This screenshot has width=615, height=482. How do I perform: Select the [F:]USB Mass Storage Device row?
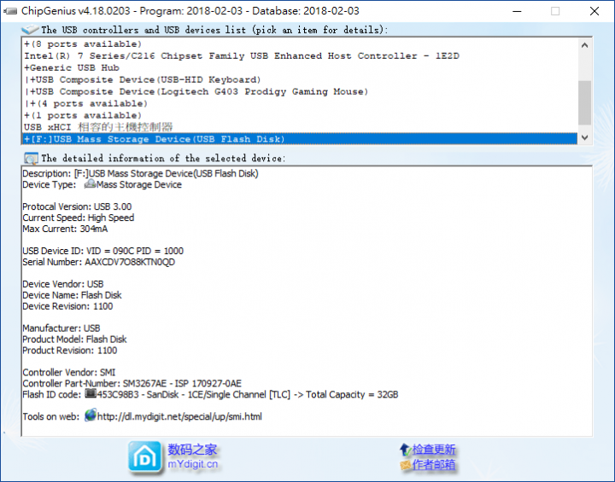[x=300, y=139]
